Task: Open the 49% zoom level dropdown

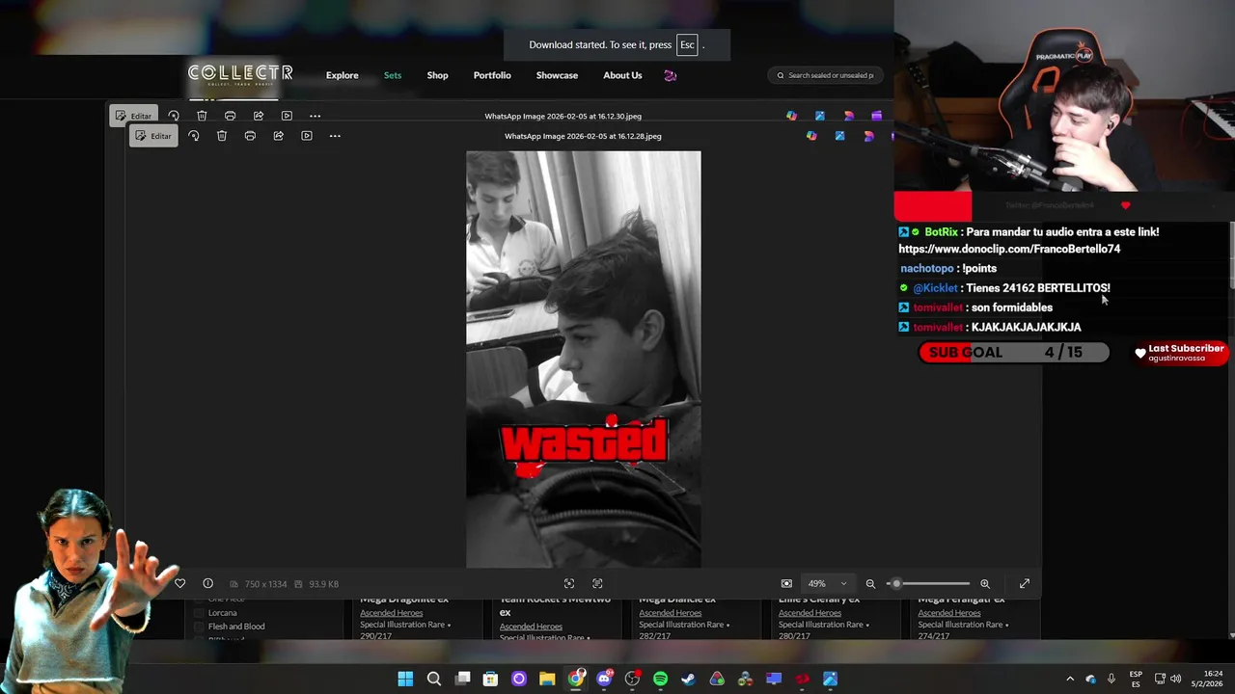Action: 828,583
